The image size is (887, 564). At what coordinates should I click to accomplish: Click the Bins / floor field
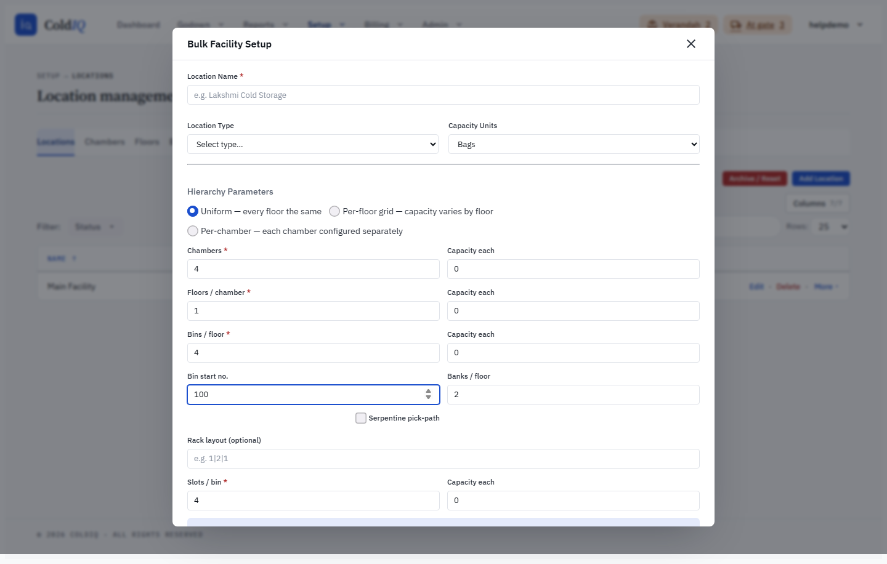[314, 353]
